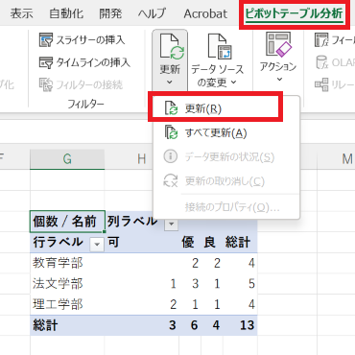Click the アクション icon
355x355 pixels.
click(x=278, y=44)
